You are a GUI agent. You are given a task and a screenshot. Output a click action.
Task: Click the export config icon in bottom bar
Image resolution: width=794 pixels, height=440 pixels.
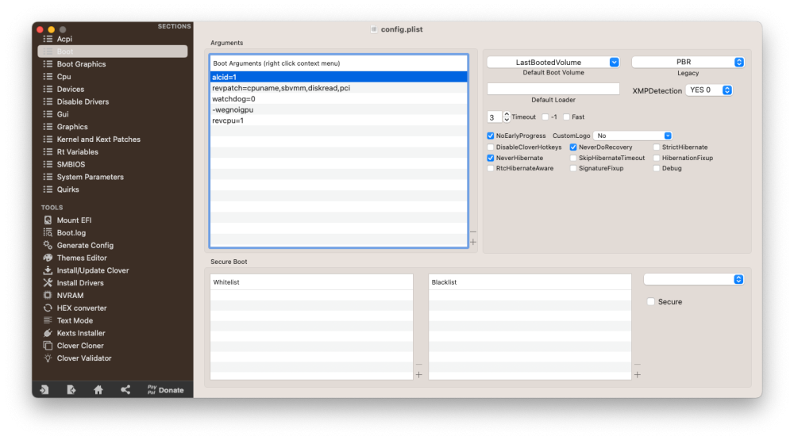[71, 390]
